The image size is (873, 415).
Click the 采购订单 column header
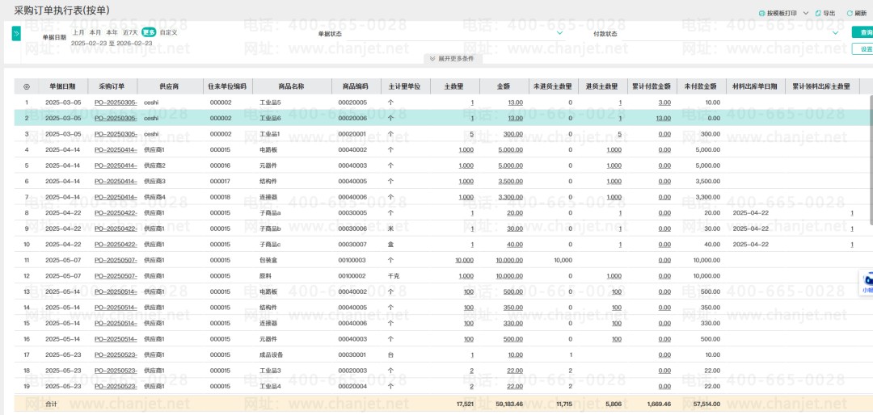[x=112, y=86]
